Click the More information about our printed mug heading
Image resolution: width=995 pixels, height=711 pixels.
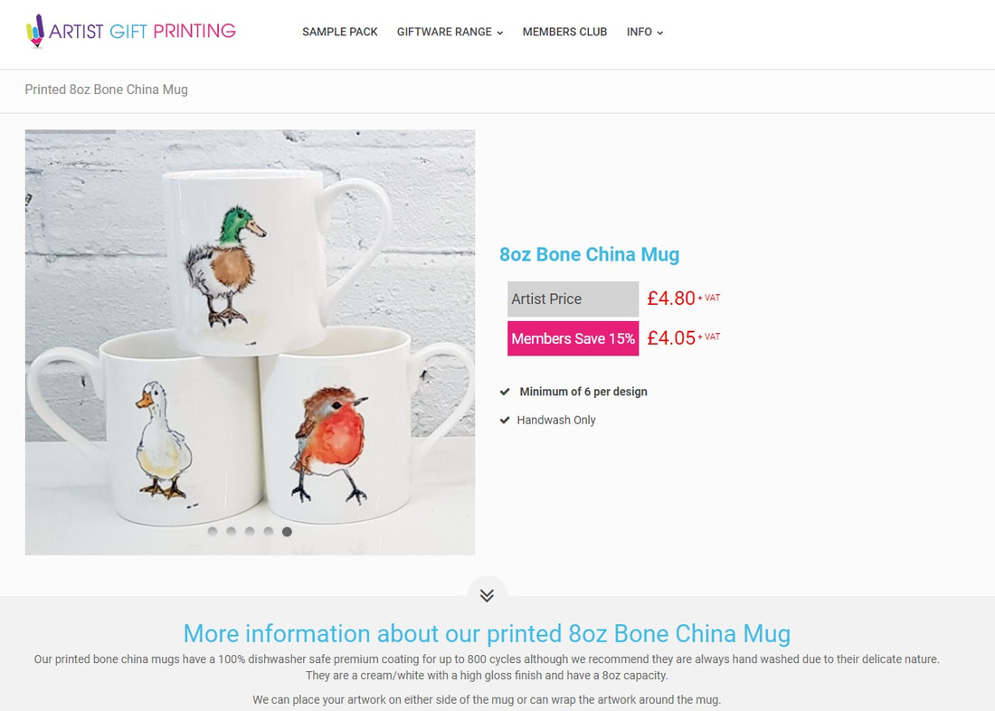[487, 633]
